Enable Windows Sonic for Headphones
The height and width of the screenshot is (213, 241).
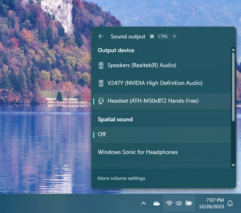[x=162, y=152]
